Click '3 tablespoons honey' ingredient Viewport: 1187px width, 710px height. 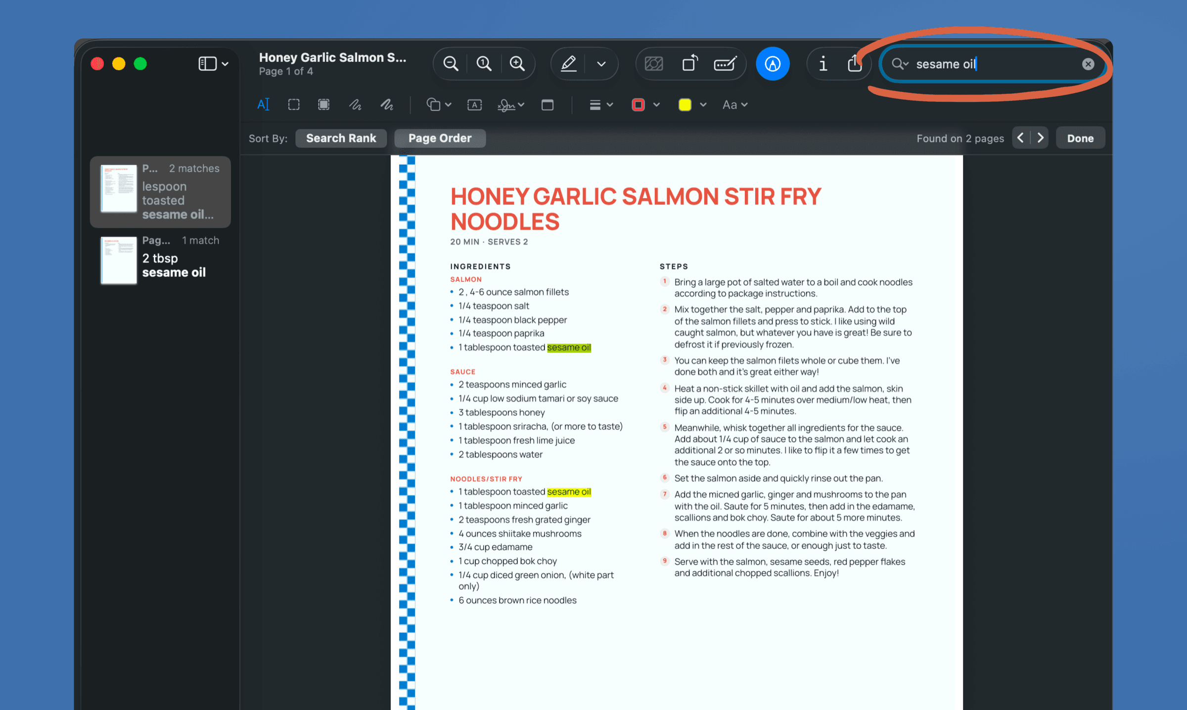pos(502,412)
